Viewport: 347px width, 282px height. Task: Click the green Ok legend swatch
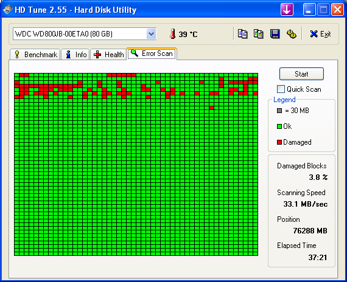click(279, 126)
